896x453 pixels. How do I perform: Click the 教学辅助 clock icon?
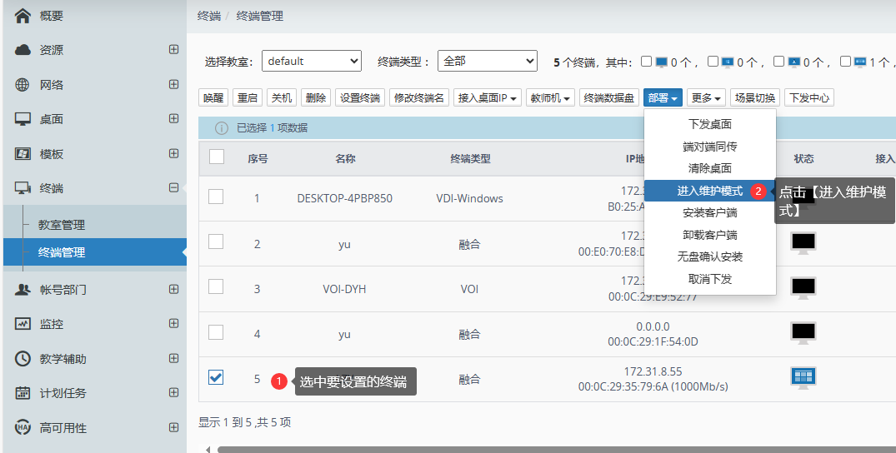tap(23, 359)
